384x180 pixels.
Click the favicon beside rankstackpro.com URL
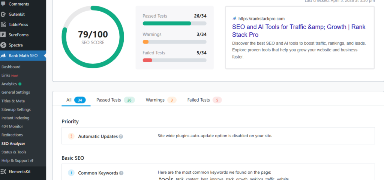(x=234, y=18)
